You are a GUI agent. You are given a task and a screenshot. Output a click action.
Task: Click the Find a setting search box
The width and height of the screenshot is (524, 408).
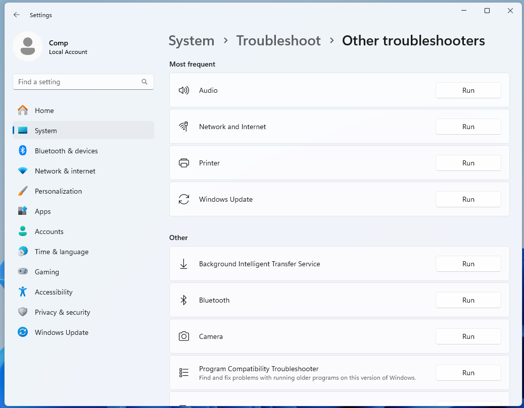[83, 82]
